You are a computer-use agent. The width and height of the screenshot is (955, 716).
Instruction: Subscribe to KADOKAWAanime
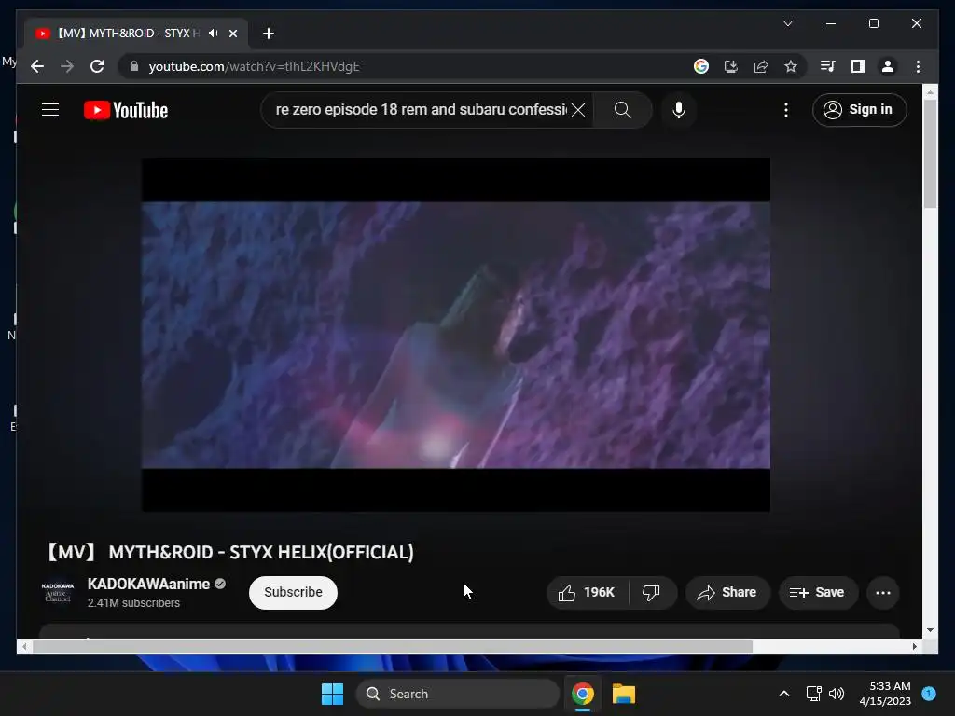point(293,592)
